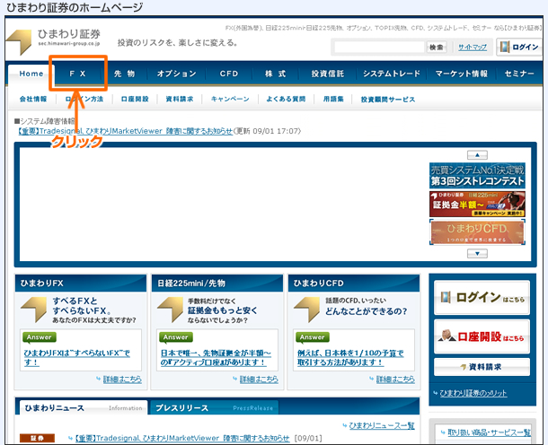Click the 日経225mini/先物 panel header
Screen dimensions: 548x445
tap(217, 283)
